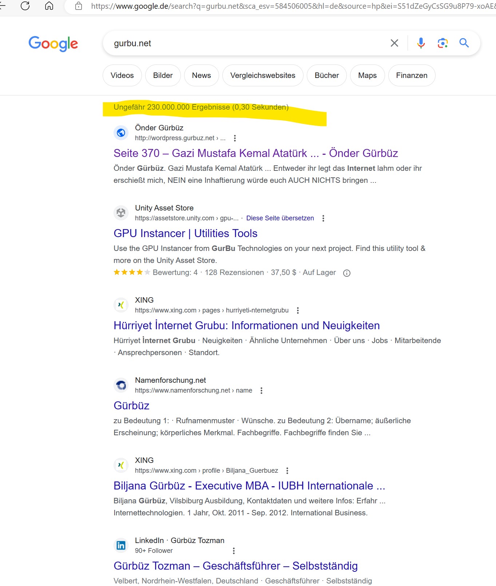The width and height of the screenshot is (496, 586).
Task: Switch to the Bilder filter
Action: (x=163, y=75)
